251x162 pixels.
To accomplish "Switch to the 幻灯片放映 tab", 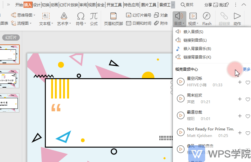I will pyautogui.click(x=69, y=5).
